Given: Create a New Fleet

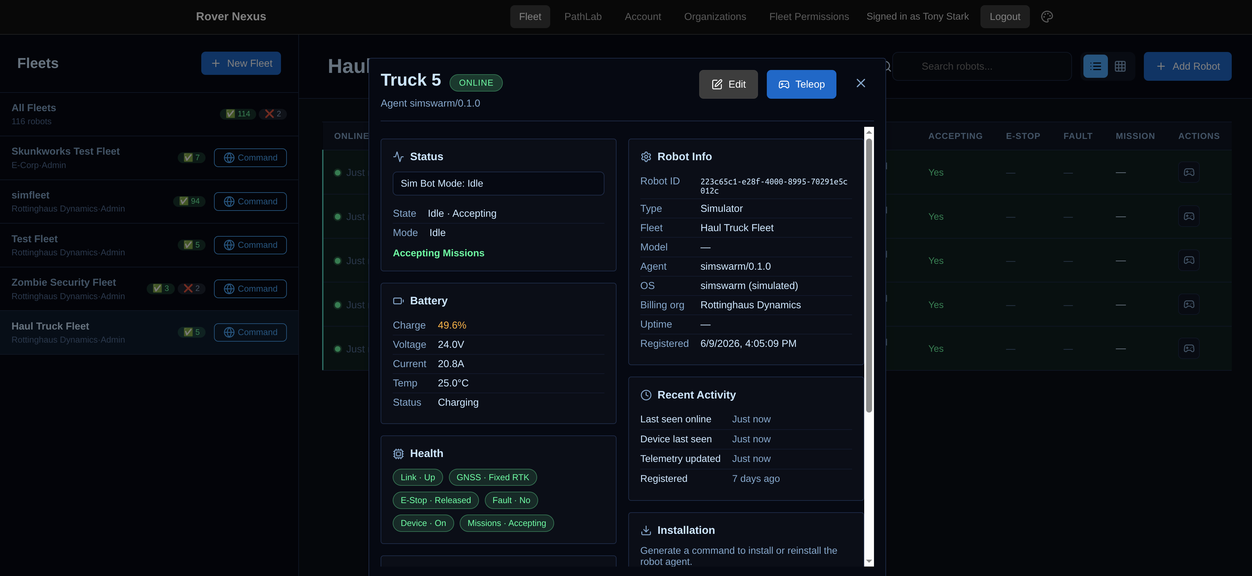Looking at the screenshot, I should coord(241,63).
